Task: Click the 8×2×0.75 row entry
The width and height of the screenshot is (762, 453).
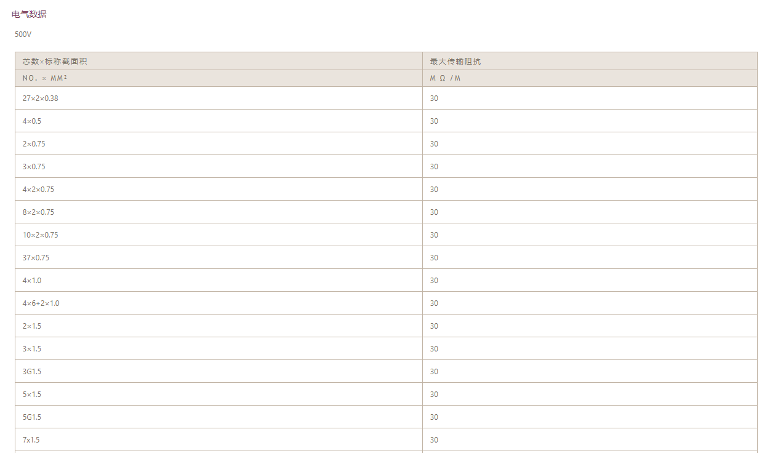Action: coord(38,212)
